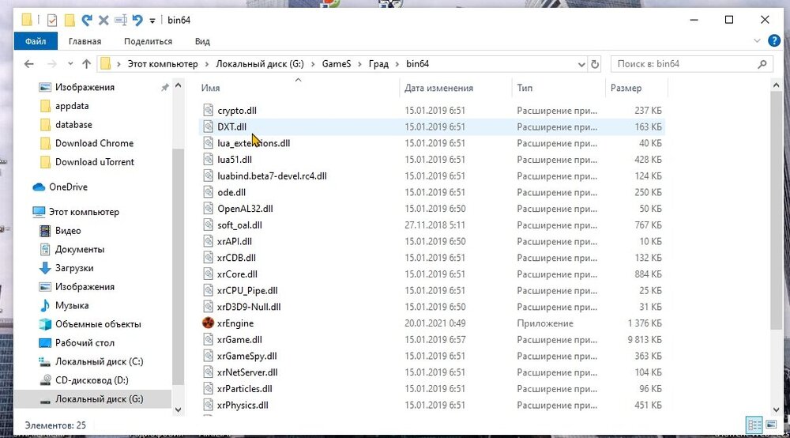The image size is (790, 438).
Task: Go forward with the right arrow button
Action: pos(52,64)
